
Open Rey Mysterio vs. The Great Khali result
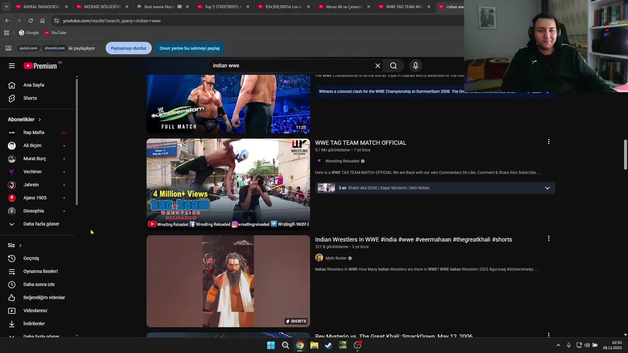point(393,336)
